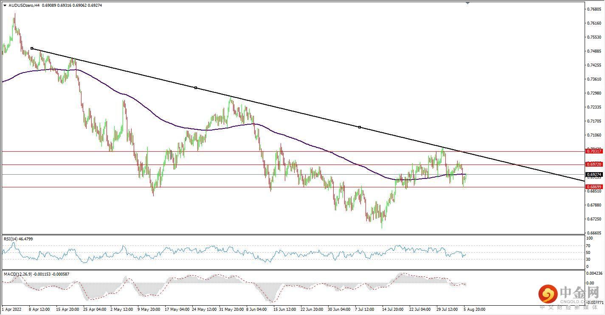Click the 24 May 12:00 time label
The image size is (605, 315).
[x=205, y=309]
